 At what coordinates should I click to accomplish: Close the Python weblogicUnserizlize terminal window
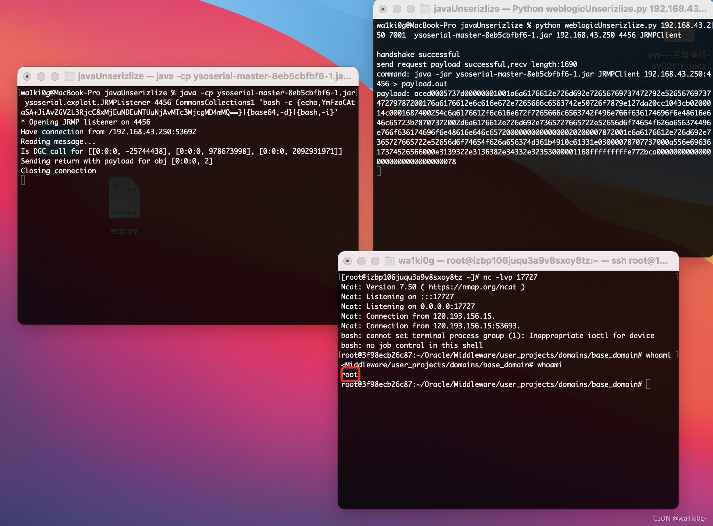[x=383, y=9]
